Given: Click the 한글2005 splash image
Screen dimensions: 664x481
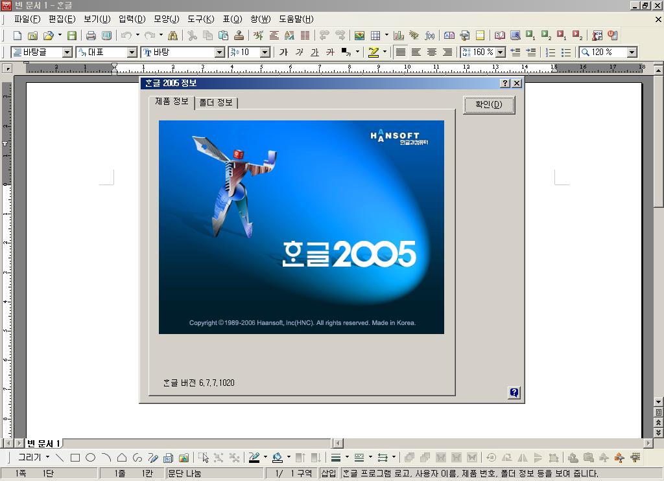Looking at the screenshot, I should pyautogui.click(x=301, y=227).
